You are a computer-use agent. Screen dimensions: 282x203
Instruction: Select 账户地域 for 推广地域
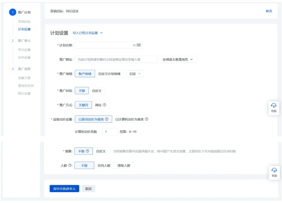[85, 74]
